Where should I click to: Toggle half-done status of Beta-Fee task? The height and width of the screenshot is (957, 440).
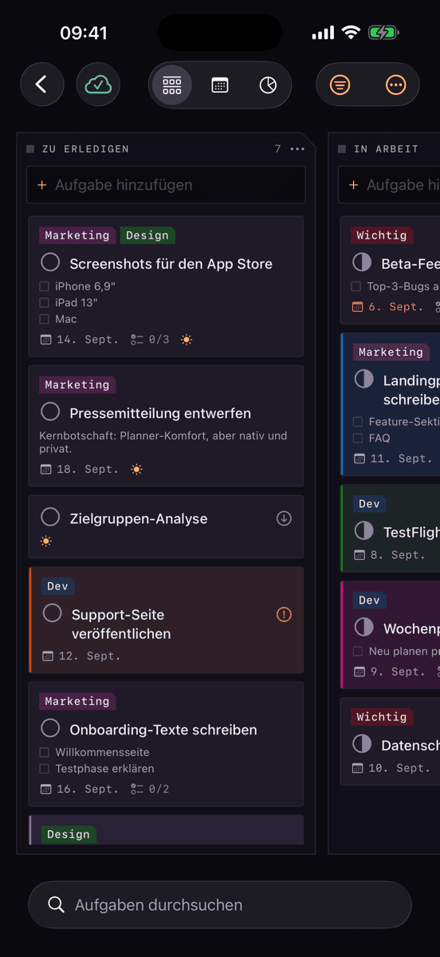click(x=362, y=262)
